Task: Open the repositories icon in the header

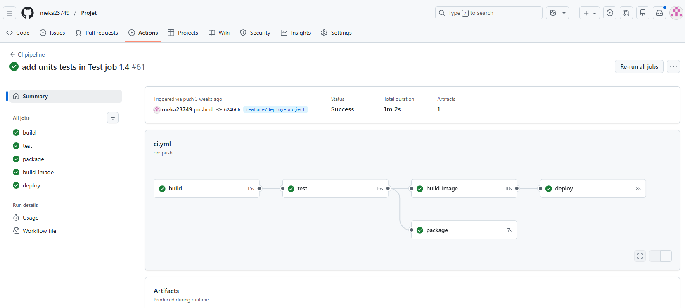Action: (x=643, y=13)
